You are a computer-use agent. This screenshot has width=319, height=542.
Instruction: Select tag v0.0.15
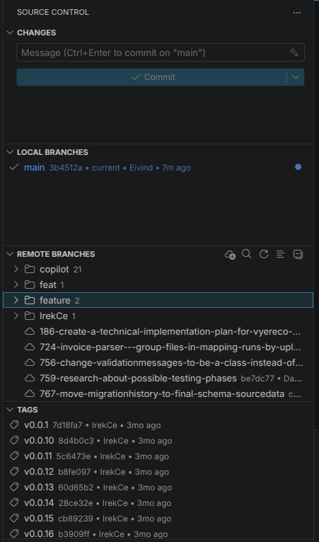pyautogui.click(x=158, y=519)
